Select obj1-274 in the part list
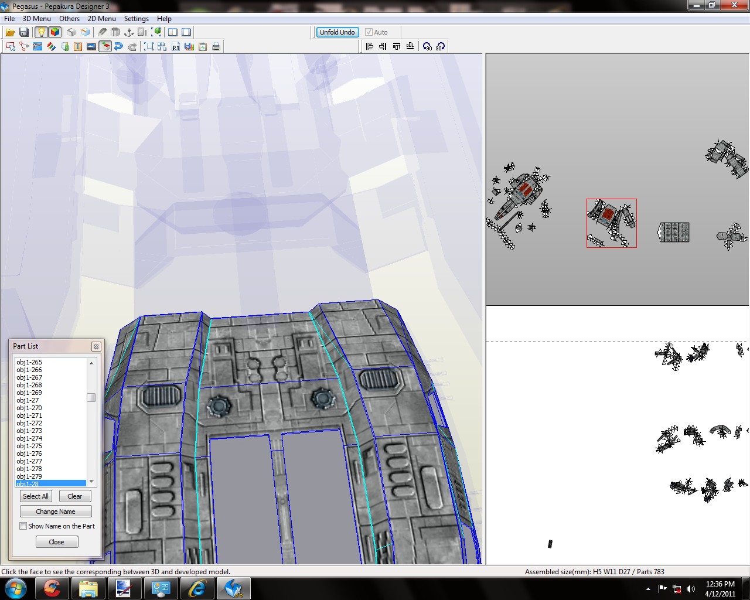 click(x=50, y=438)
